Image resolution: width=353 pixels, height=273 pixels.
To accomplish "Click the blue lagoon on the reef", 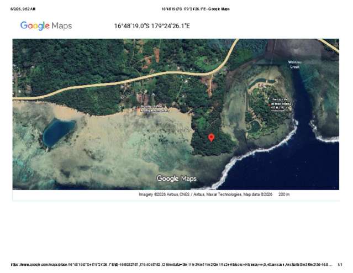I will click(58, 133).
